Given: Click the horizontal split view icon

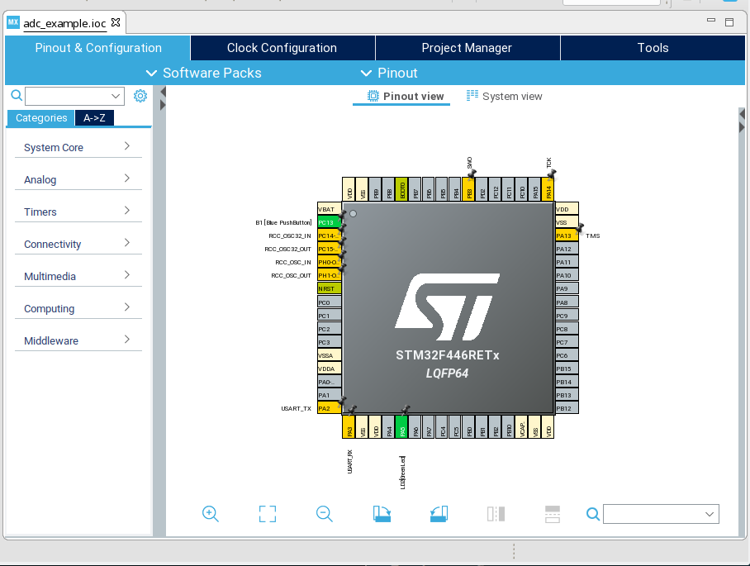Looking at the screenshot, I should 553,514.
